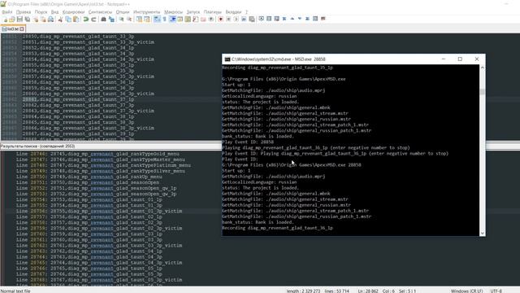Click the 'Windows (CR LF)' status bar field
520x293 pixels.
coord(466,291)
